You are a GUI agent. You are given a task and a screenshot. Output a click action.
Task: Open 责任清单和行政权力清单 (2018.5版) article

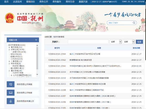click(x=92, y=96)
